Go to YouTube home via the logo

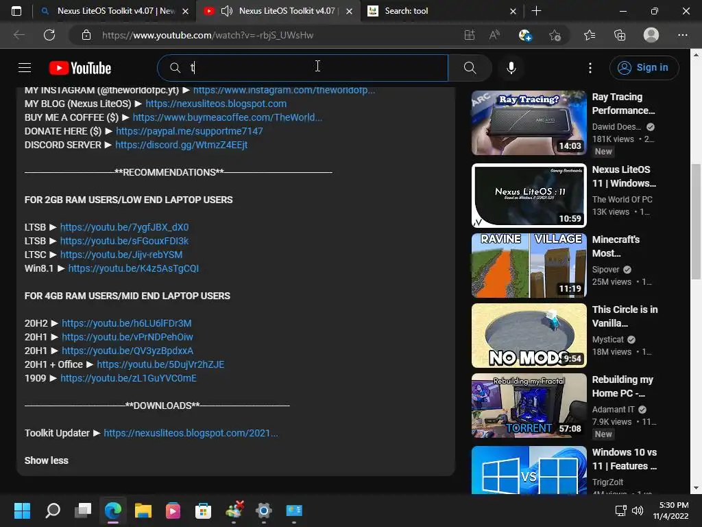[80, 68]
